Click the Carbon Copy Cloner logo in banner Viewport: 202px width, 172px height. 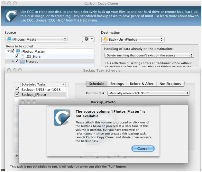[x=11, y=16]
